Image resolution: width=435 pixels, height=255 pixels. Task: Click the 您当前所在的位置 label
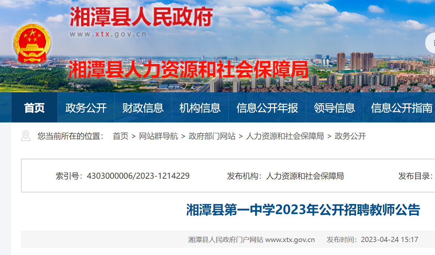coord(70,136)
